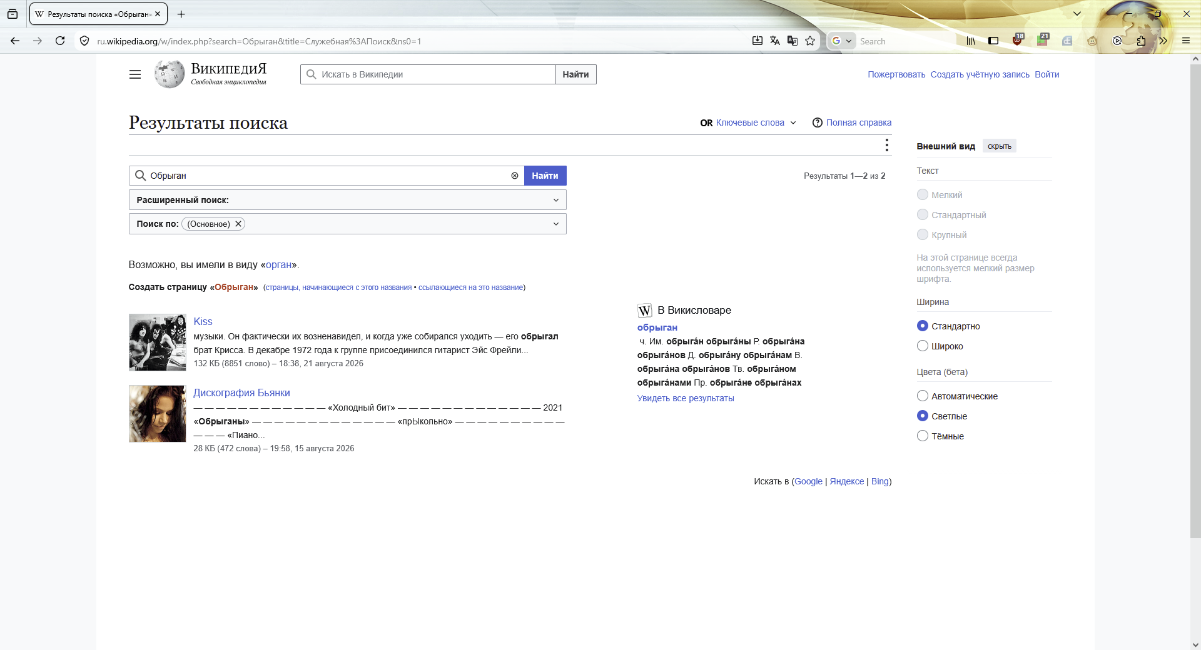Screen dimensions: 1201x650
Task: Click the translate page icon in address bar
Action: click(775, 41)
